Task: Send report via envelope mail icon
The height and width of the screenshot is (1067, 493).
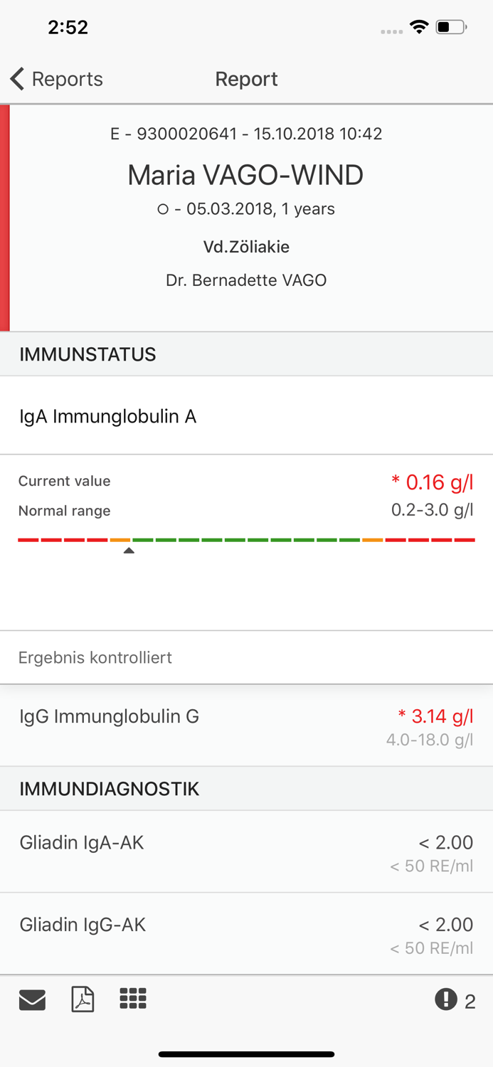Action: pyautogui.click(x=32, y=1000)
